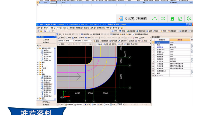
Task: Click 查看钢筋量 tool
Action: (95, 34)
